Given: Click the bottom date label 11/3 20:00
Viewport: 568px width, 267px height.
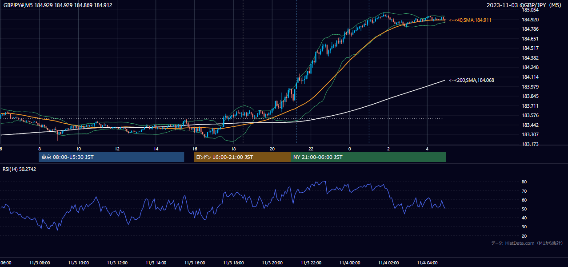Looking at the screenshot, I should pyautogui.click(x=272, y=263).
